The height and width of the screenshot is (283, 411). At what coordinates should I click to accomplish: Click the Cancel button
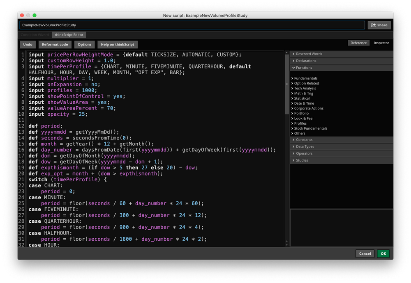click(x=365, y=253)
